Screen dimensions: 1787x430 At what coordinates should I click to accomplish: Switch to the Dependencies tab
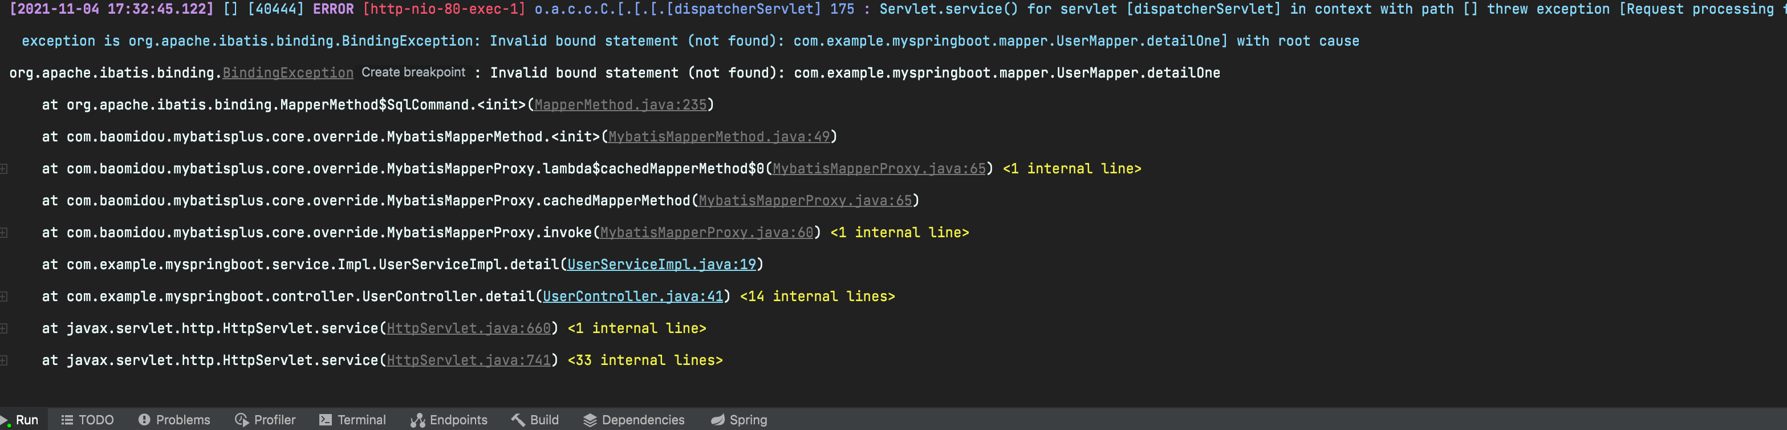point(633,420)
